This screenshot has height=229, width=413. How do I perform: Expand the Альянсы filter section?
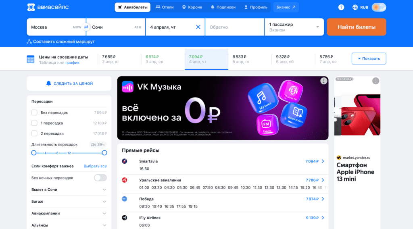pos(69,225)
